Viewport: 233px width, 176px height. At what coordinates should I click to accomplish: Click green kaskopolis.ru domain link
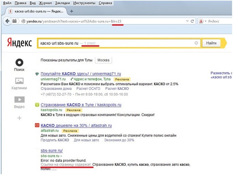[x=51, y=110]
